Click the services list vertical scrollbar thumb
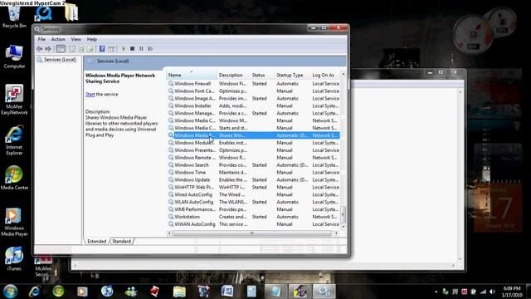 point(343,214)
